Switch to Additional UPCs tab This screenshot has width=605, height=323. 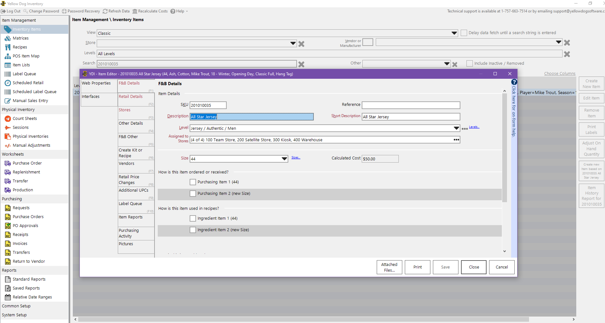click(x=136, y=193)
